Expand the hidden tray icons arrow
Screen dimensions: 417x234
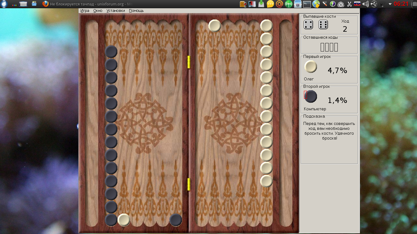click(x=390, y=4)
